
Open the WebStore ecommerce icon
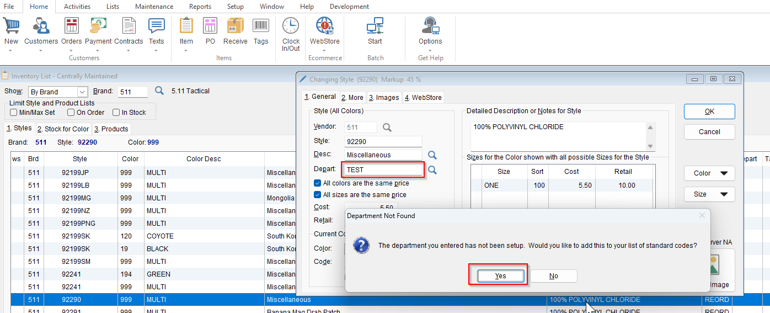pos(324,26)
